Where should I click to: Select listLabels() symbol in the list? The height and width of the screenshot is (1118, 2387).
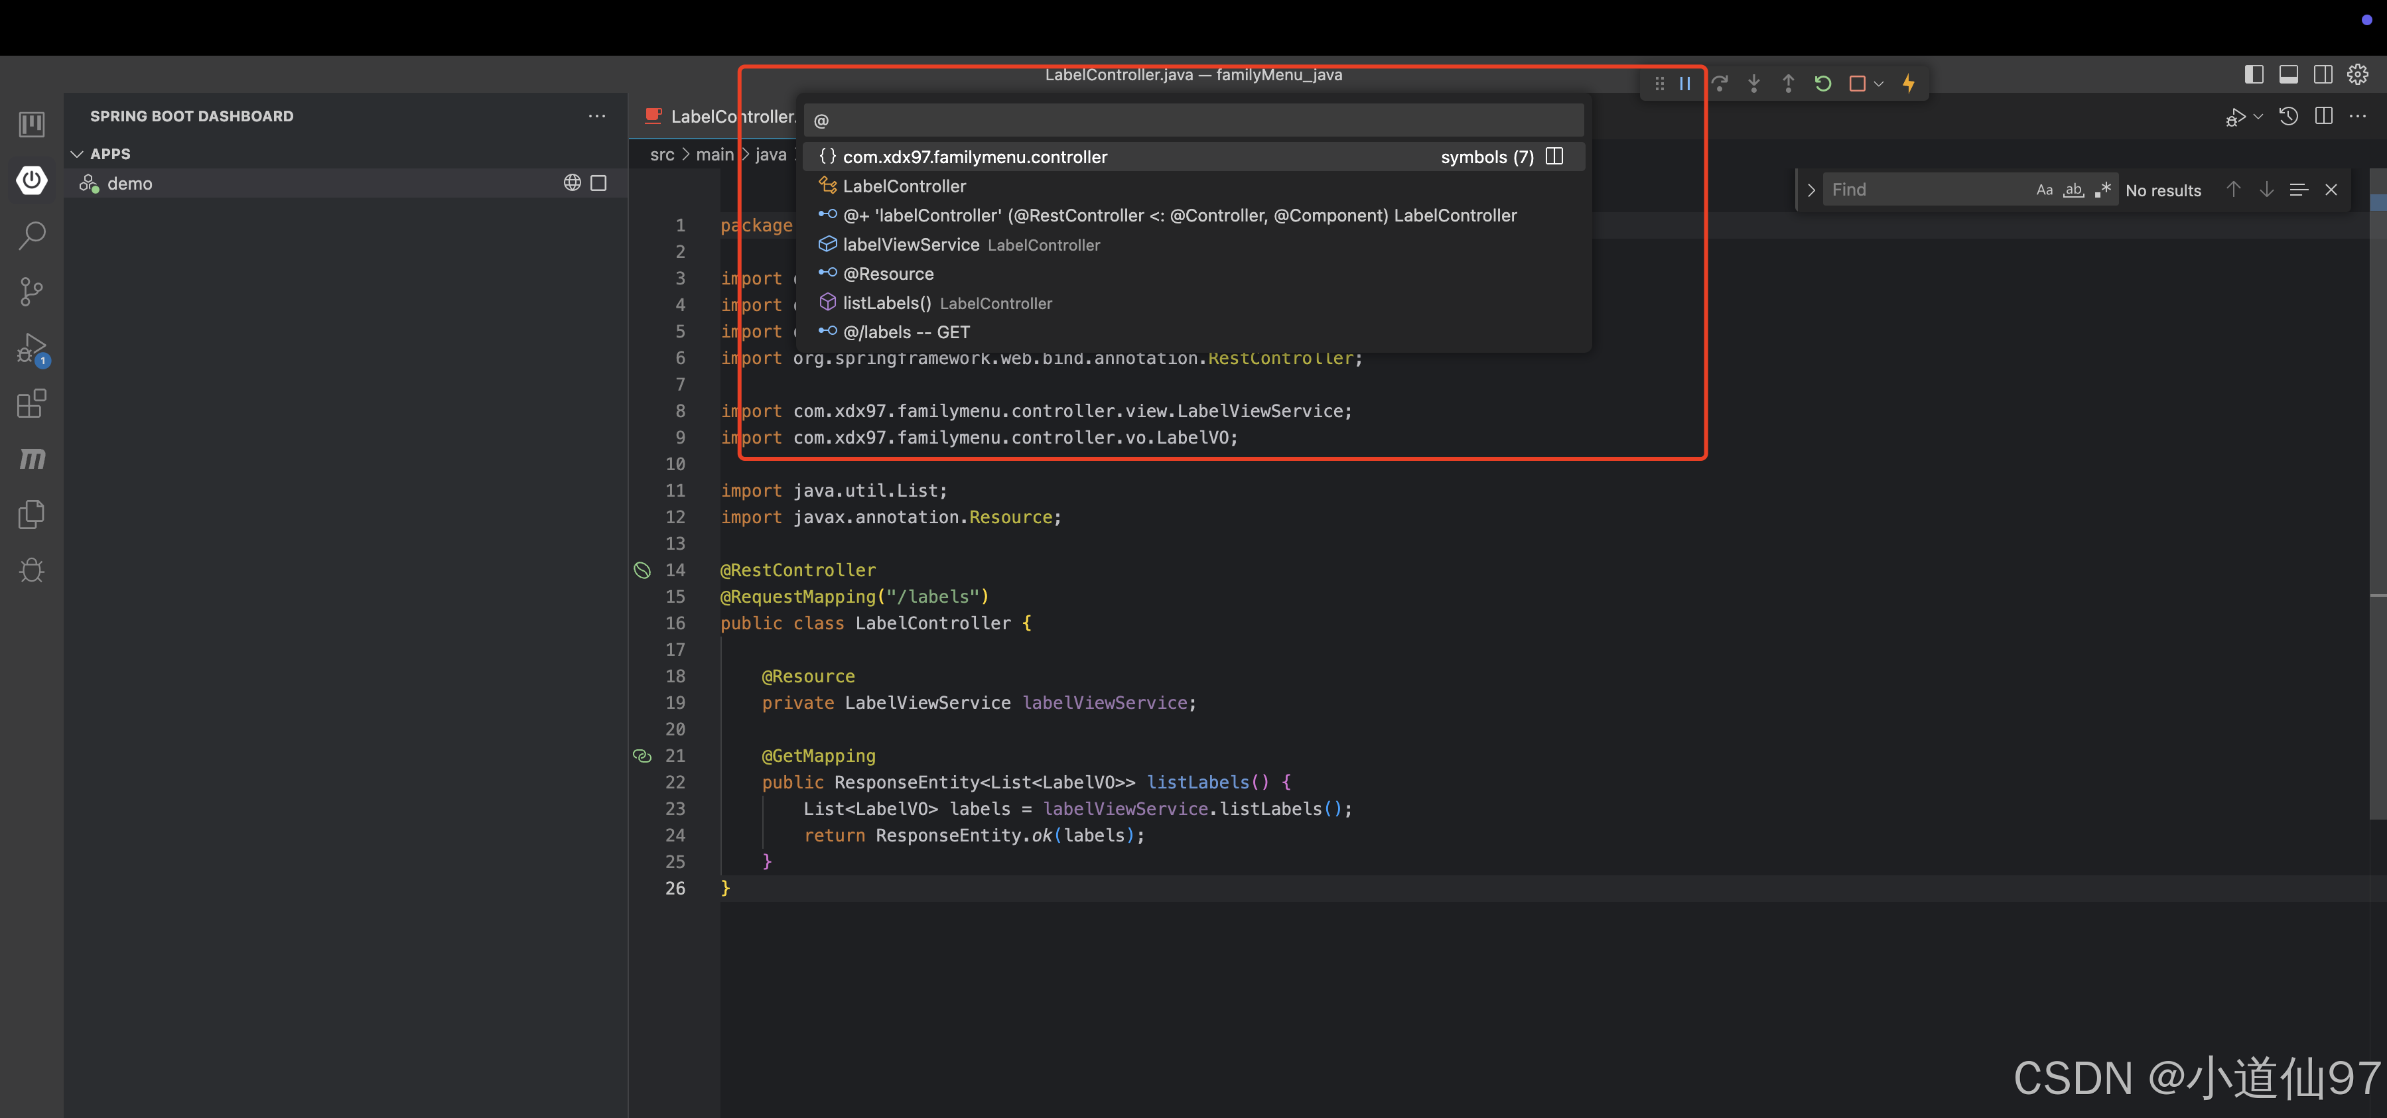(886, 303)
